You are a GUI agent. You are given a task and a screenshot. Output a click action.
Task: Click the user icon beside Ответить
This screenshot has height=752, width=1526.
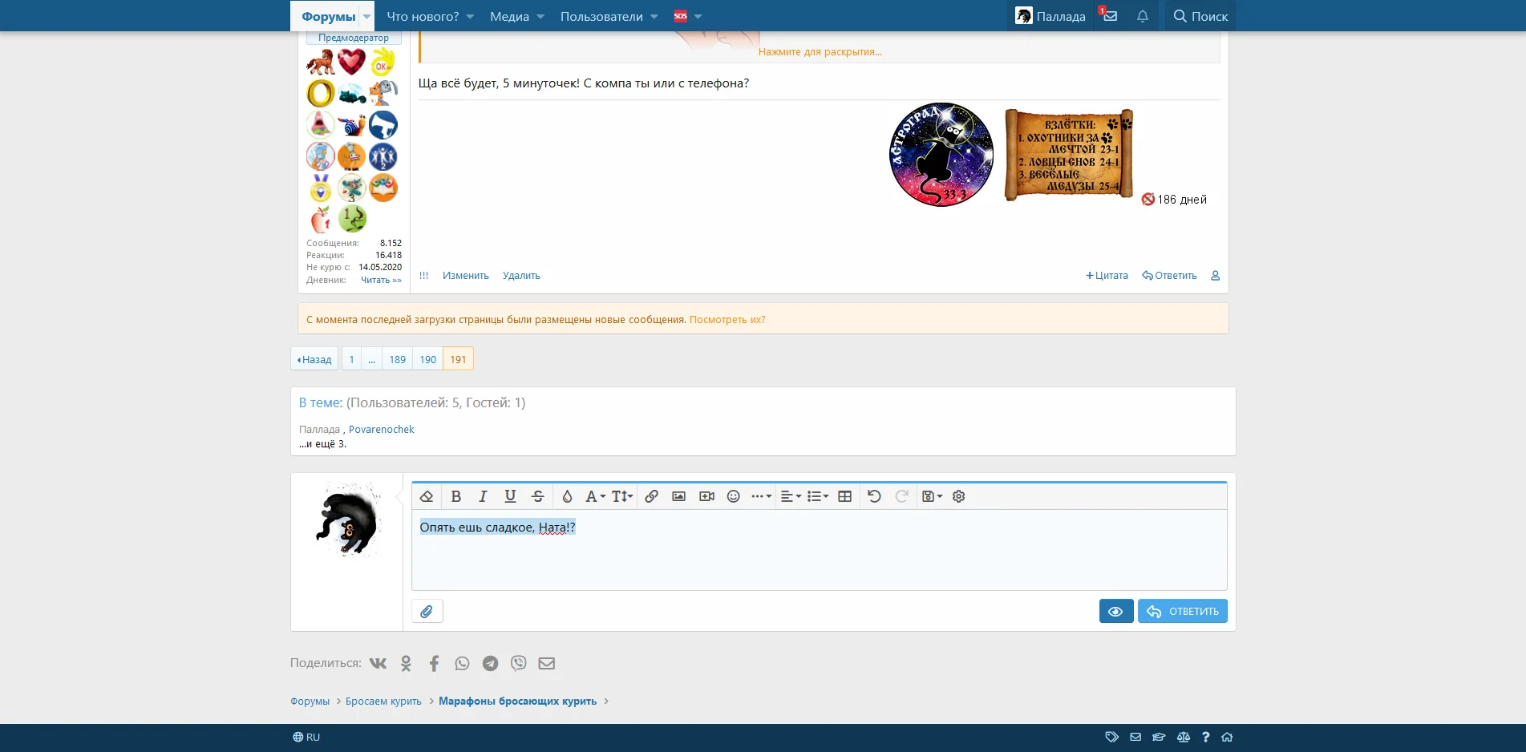point(1215,276)
